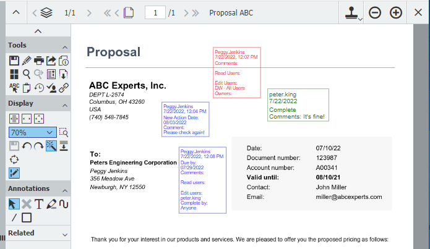Zoom in with the plus button

pos(396,12)
